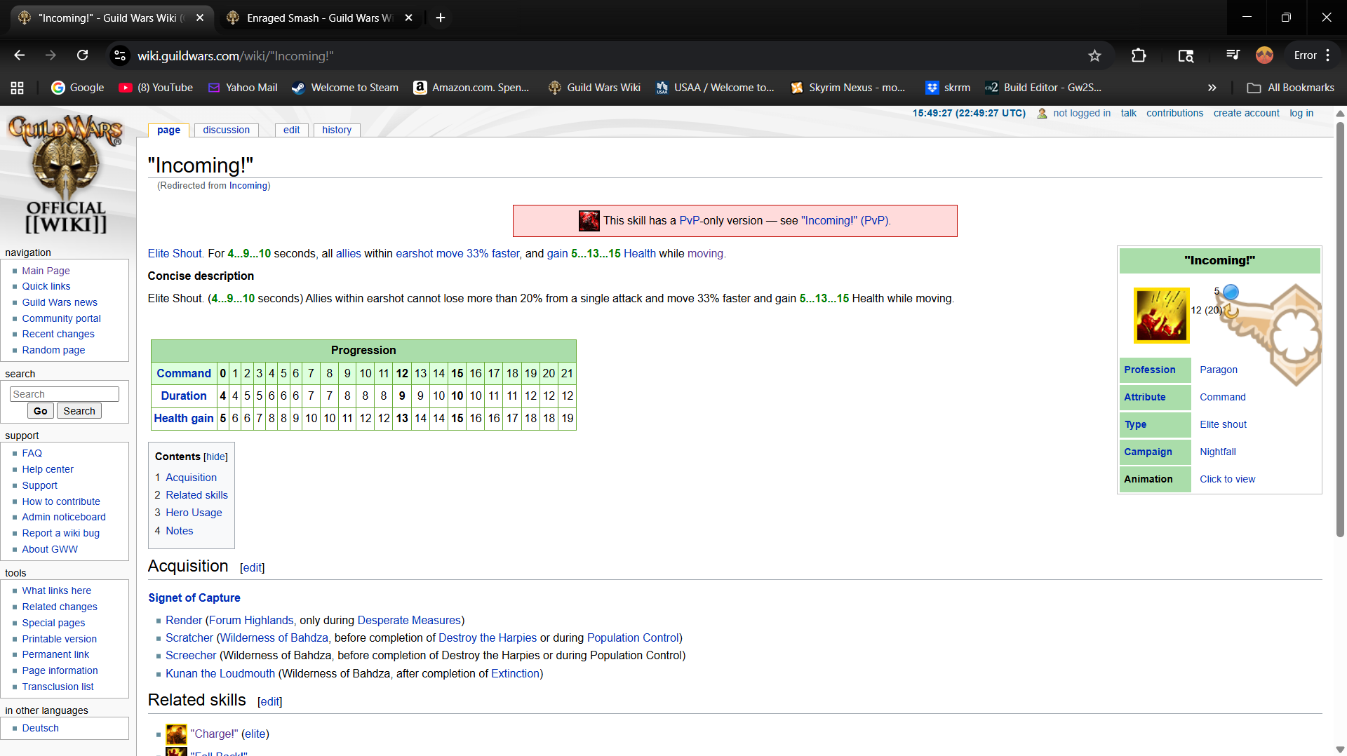Open Recent changes link

[x=58, y=334]
